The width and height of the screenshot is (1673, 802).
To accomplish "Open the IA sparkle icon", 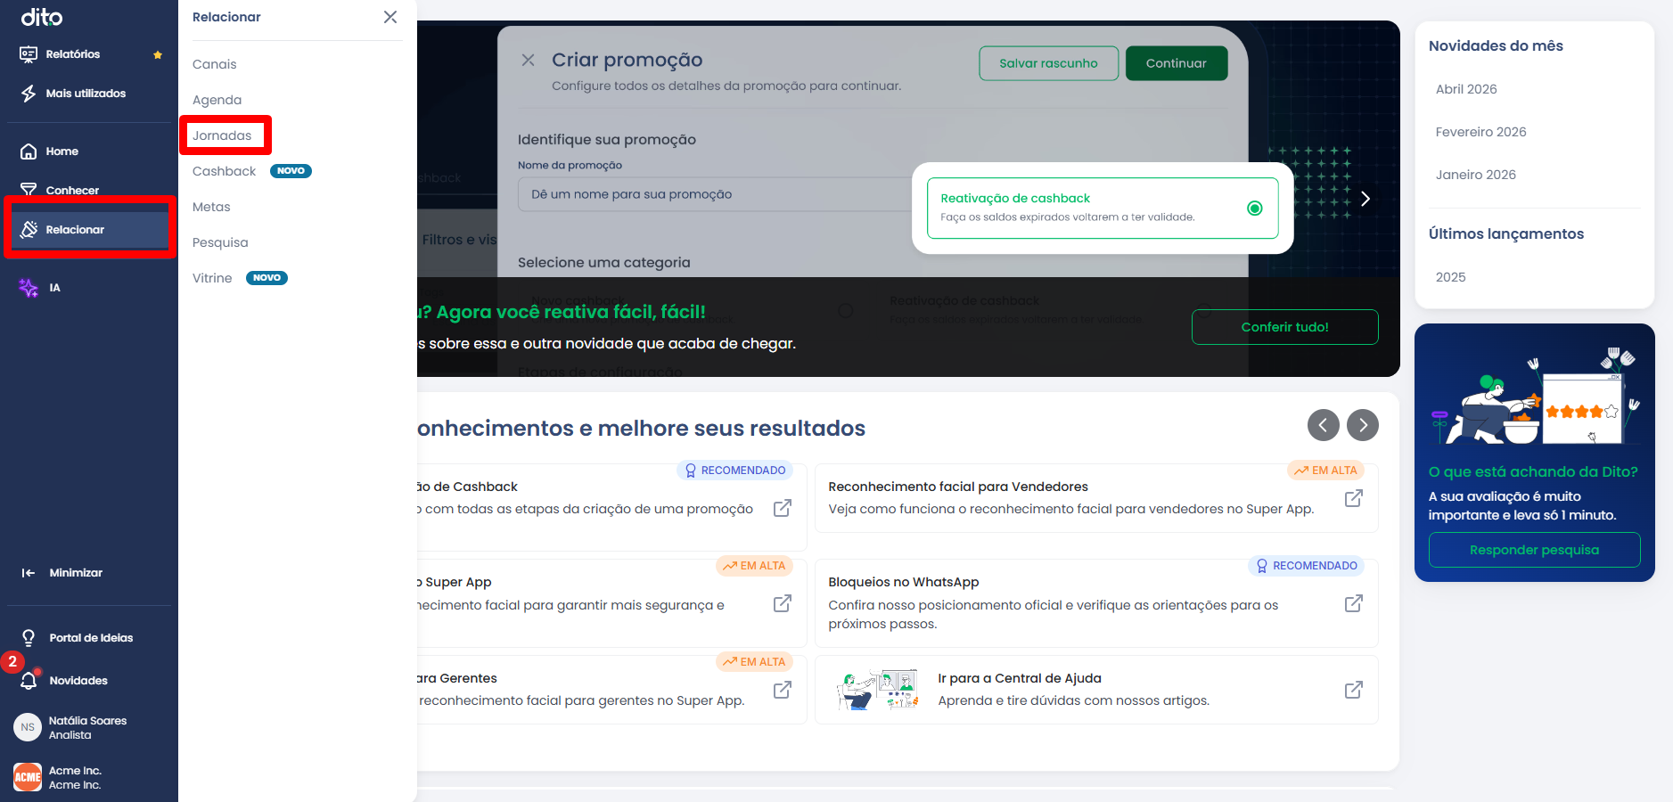I will click(29, 288).
